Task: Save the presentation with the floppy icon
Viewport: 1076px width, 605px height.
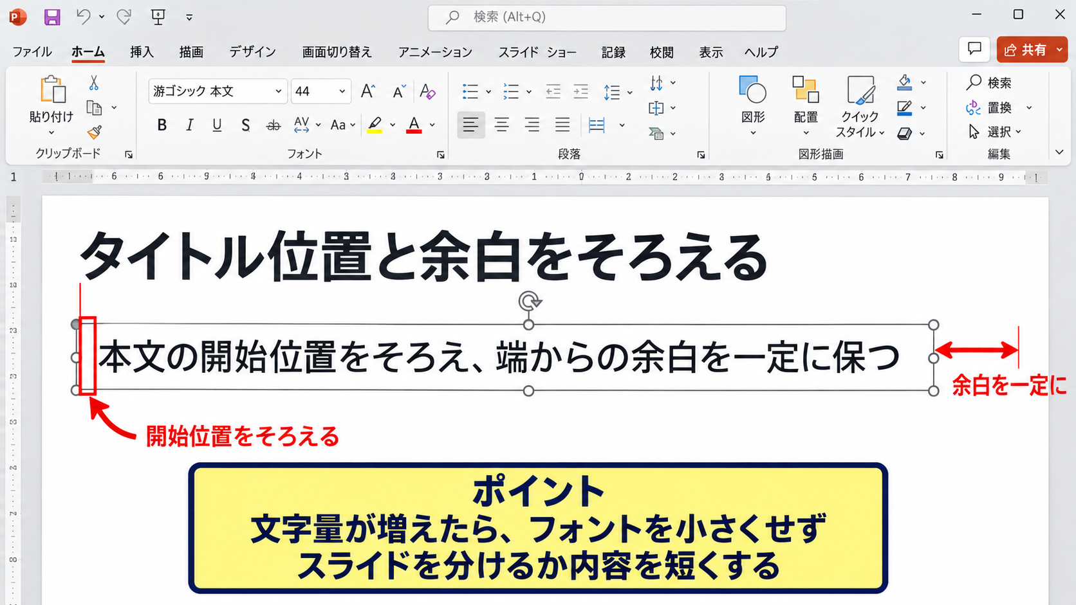Action: [x=52, y=17]
